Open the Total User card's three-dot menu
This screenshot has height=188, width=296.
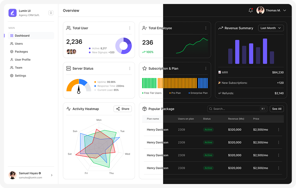tap(130, 28)
